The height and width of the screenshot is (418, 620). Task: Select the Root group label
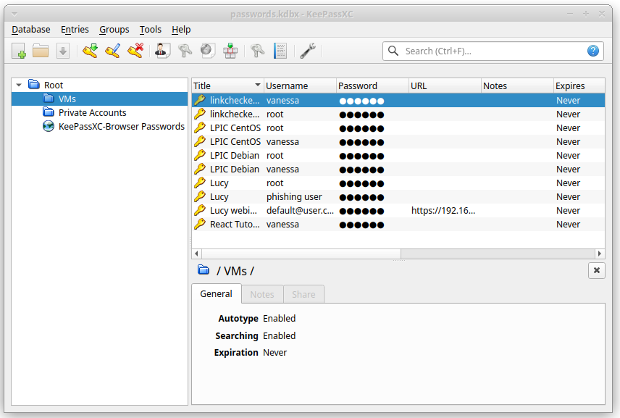tap(54, 85)
